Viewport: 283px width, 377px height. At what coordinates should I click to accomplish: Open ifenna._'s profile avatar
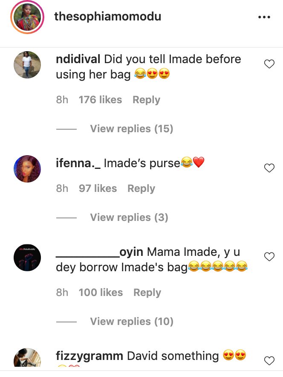[27, 169]
